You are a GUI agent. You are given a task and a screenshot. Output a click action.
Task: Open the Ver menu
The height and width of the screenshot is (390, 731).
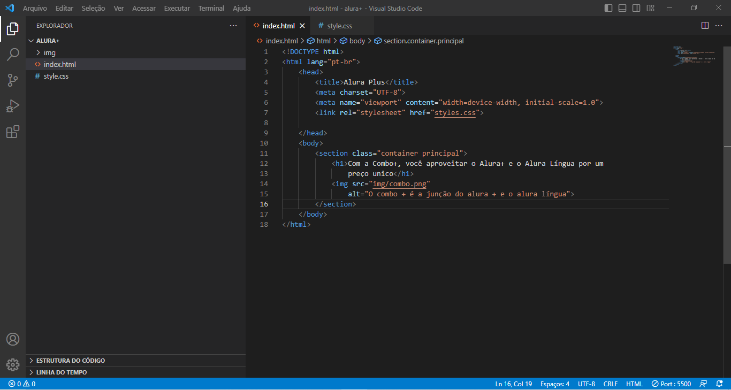[x=119, y=9]
